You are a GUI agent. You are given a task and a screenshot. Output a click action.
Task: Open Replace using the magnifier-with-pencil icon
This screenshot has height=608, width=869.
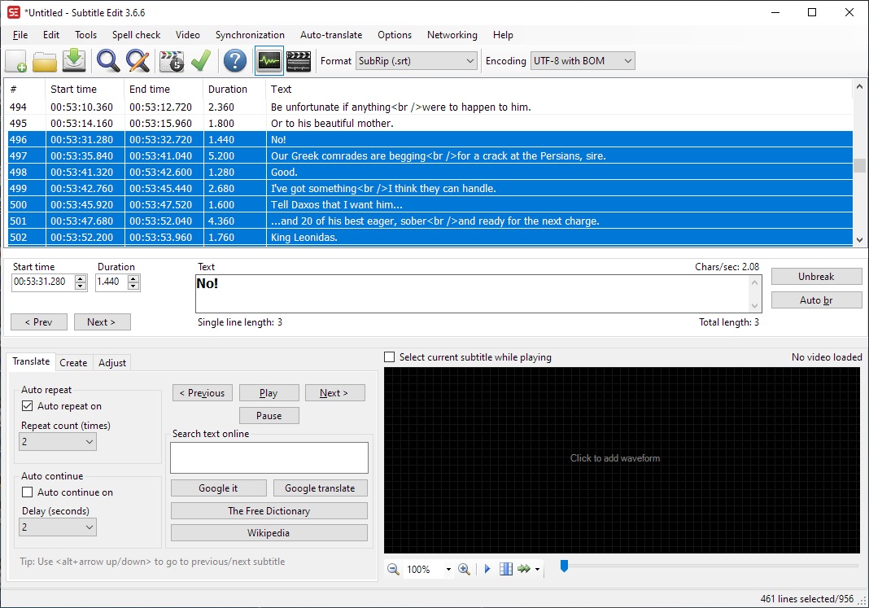138,61
